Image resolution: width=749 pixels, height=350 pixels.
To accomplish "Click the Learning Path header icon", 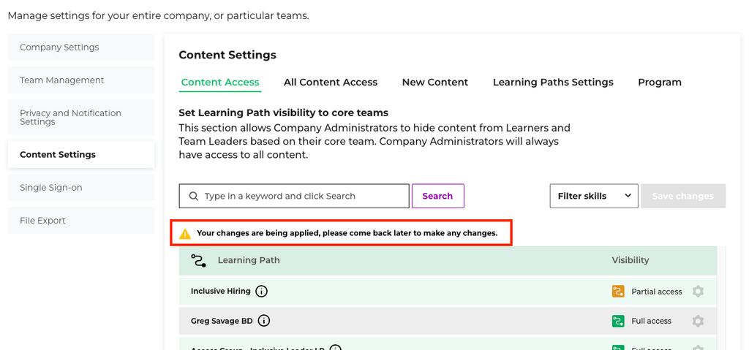I will click(198, 260).
